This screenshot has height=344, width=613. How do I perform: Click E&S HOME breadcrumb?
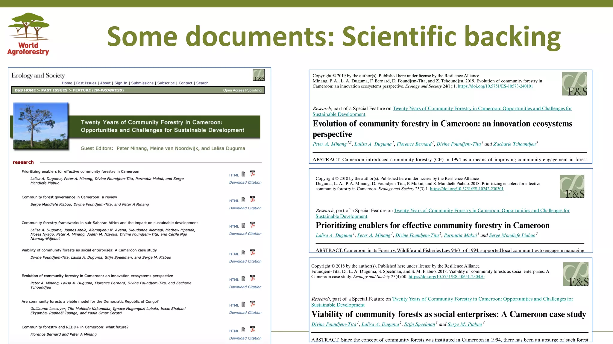[25, 90]
